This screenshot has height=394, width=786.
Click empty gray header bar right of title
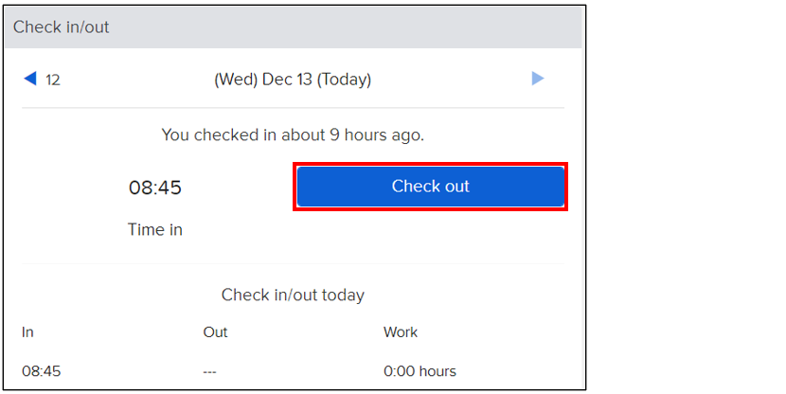click(379, 27)
